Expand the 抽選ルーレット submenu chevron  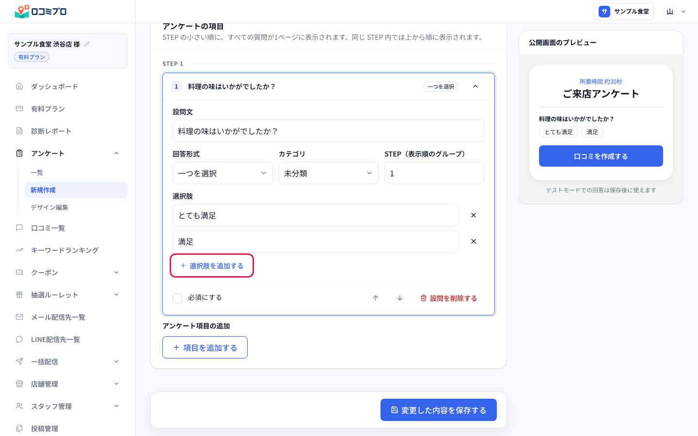[x=116, y=295]
